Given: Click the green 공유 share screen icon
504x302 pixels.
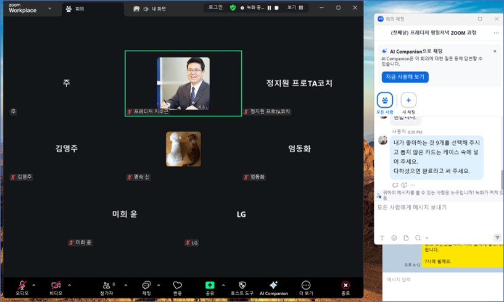Looking at the screenshot, I should pyautogui.click(x=210, y=285).
